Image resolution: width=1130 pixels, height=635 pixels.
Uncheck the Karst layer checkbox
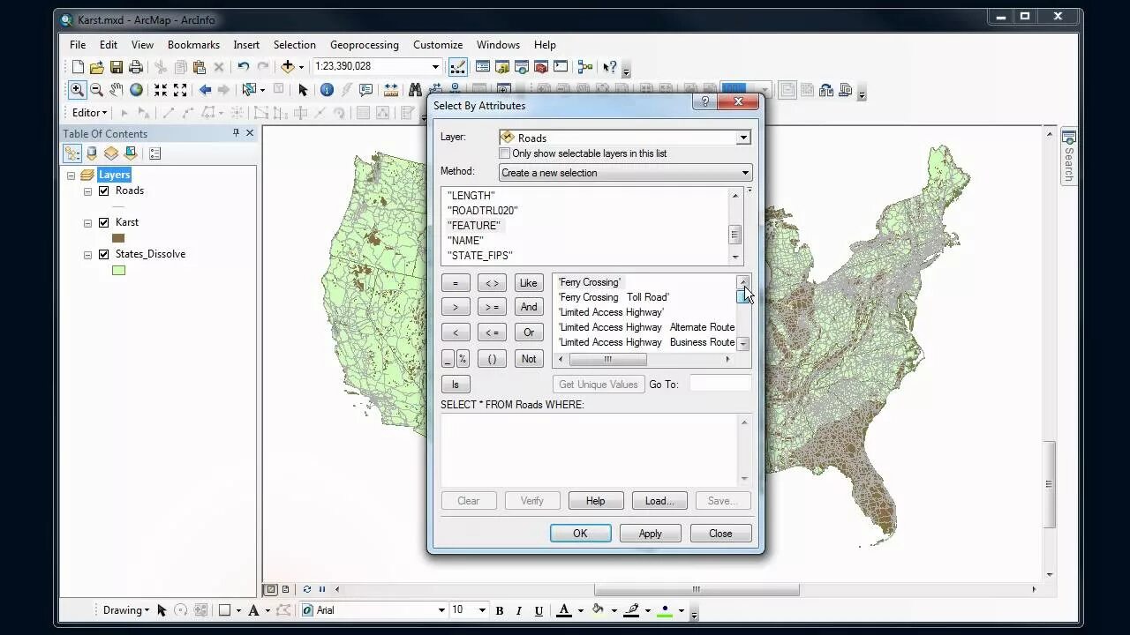click(104, 222)
